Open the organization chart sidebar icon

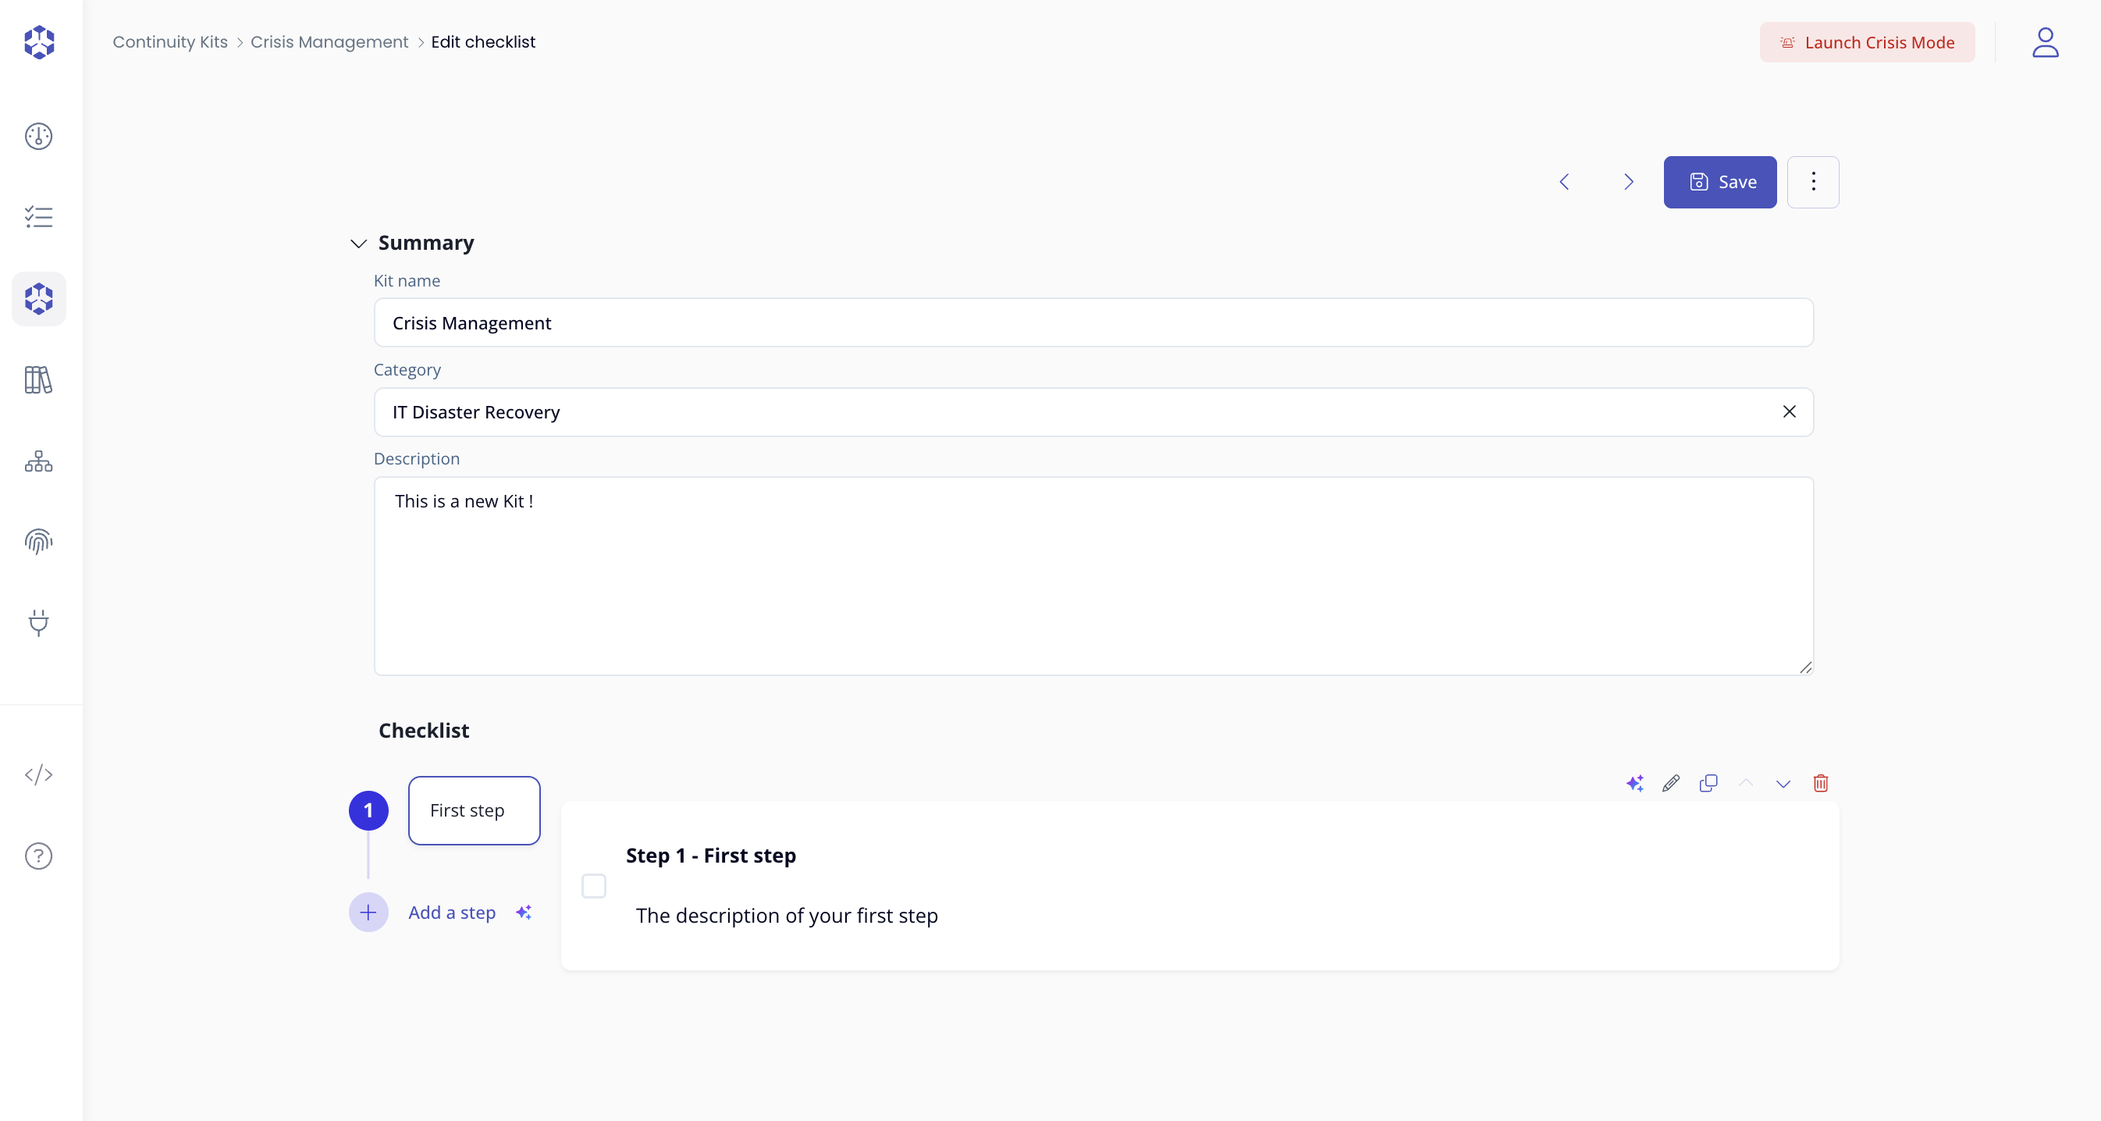(x=38, y=461)
